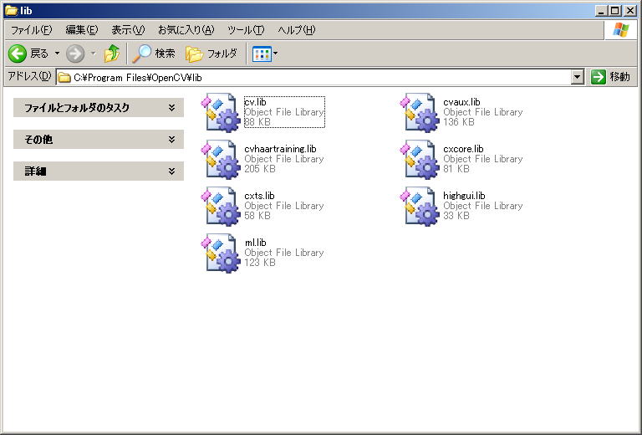Collapse ファイルとフォルダのタスク panel chevron
Screen dimensions: 642x435
(172, 108)
